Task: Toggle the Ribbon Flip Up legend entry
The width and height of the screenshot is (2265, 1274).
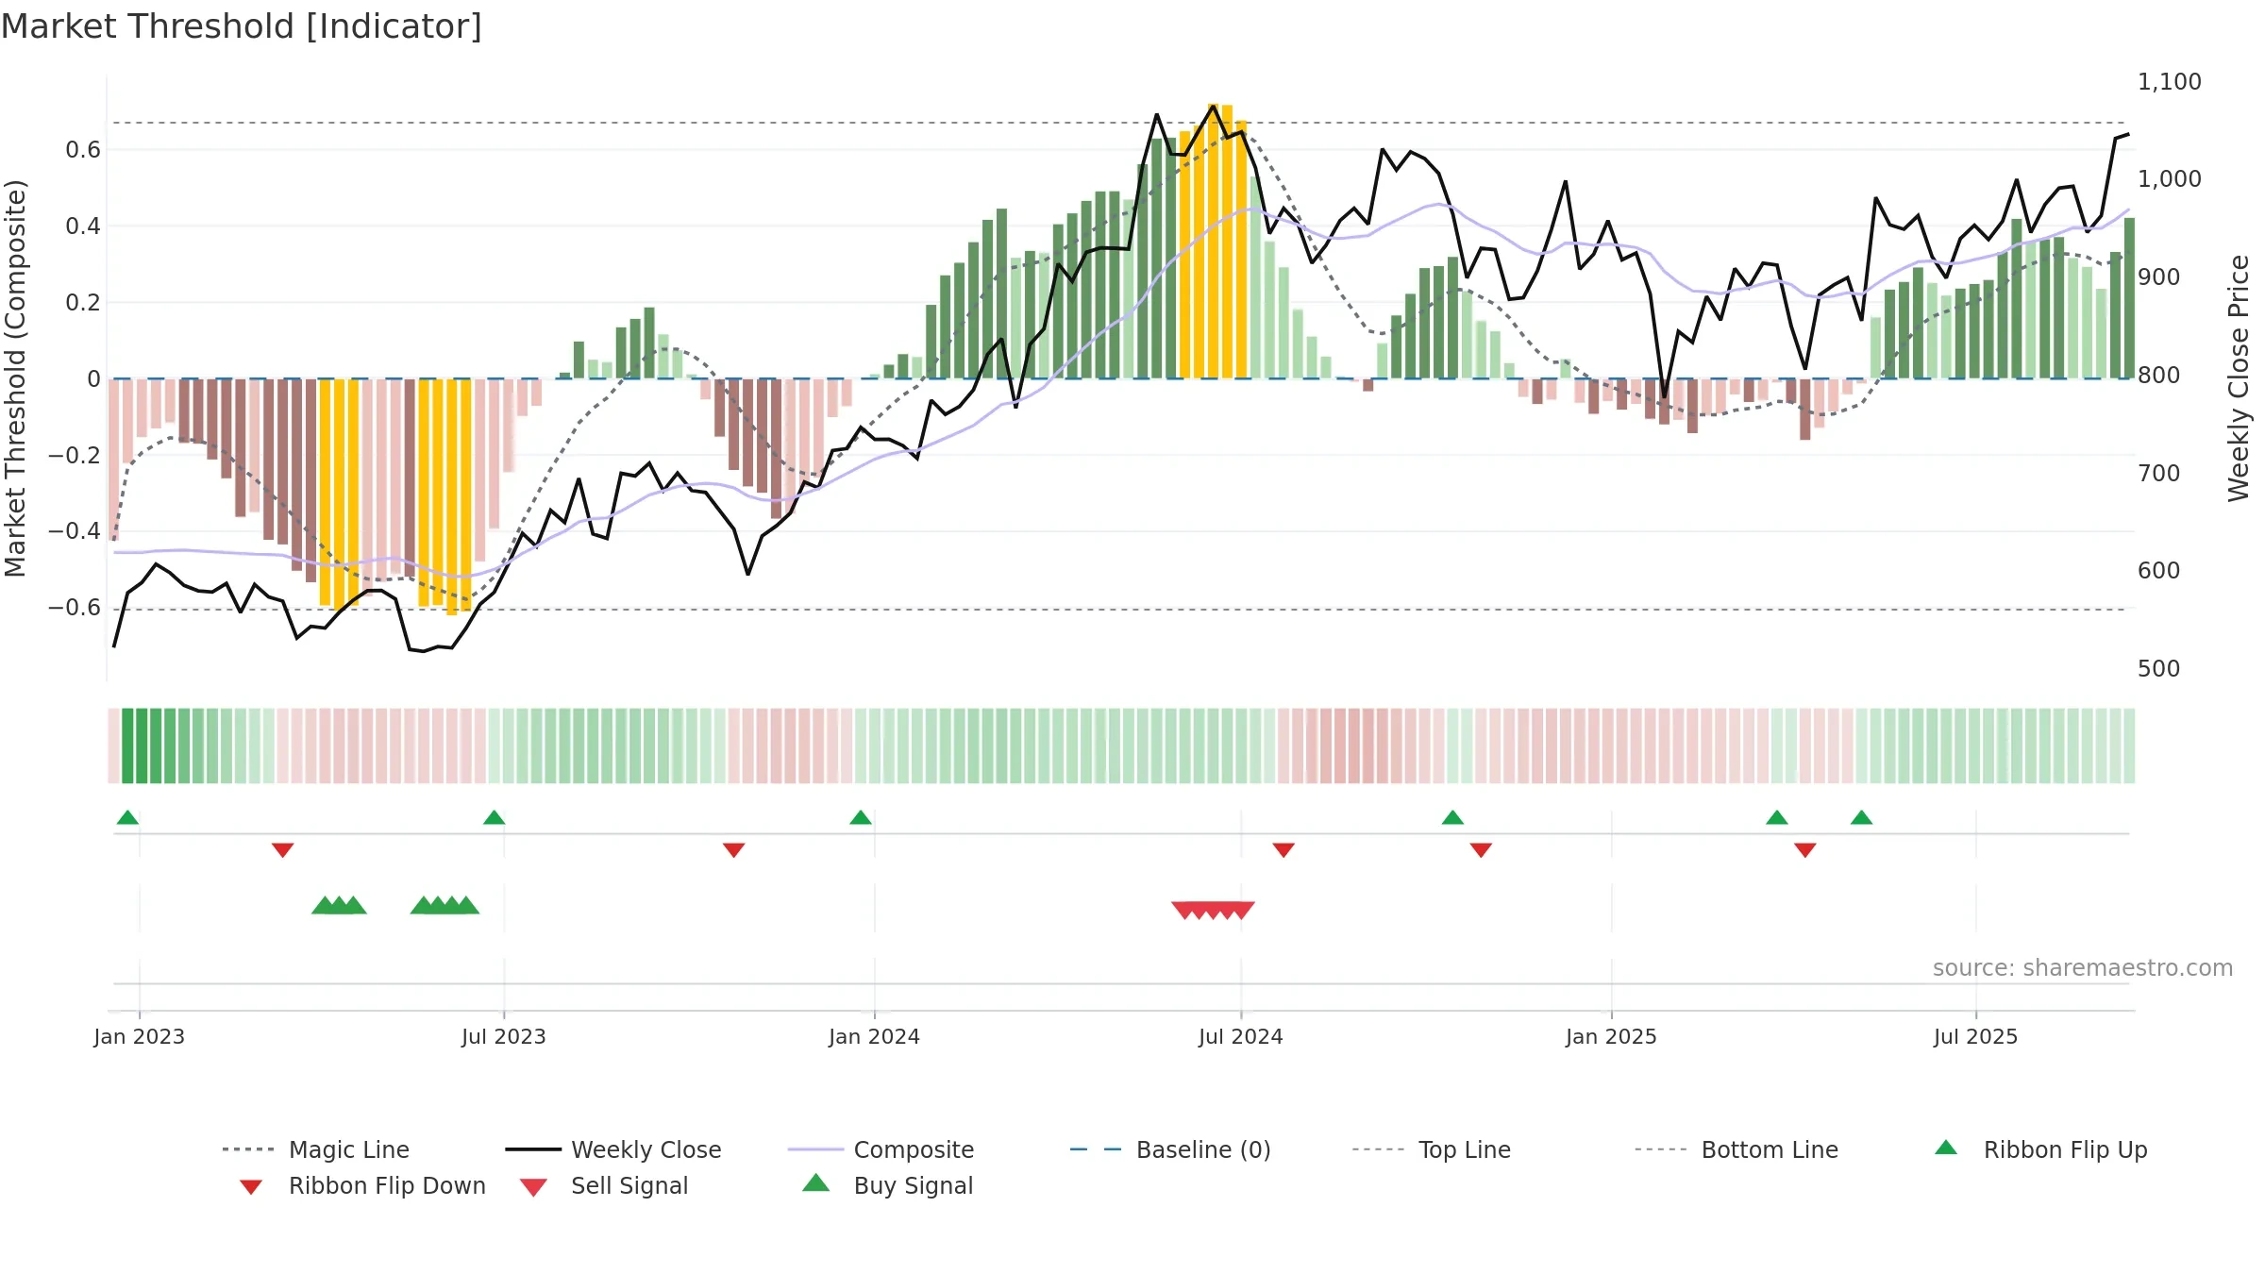Action: [x=2040, y=1149]
